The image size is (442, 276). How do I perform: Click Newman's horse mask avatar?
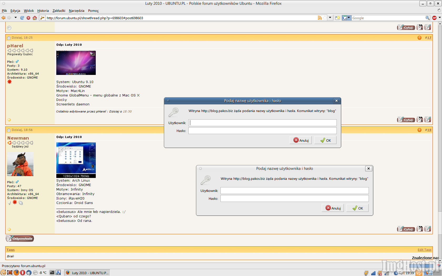coord(20,164)
